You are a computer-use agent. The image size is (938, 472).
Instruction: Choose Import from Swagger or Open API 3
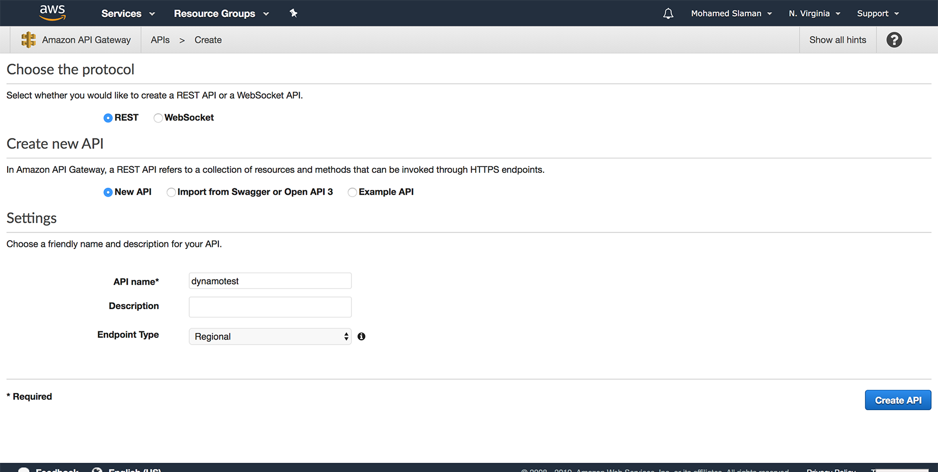point(171,192)
